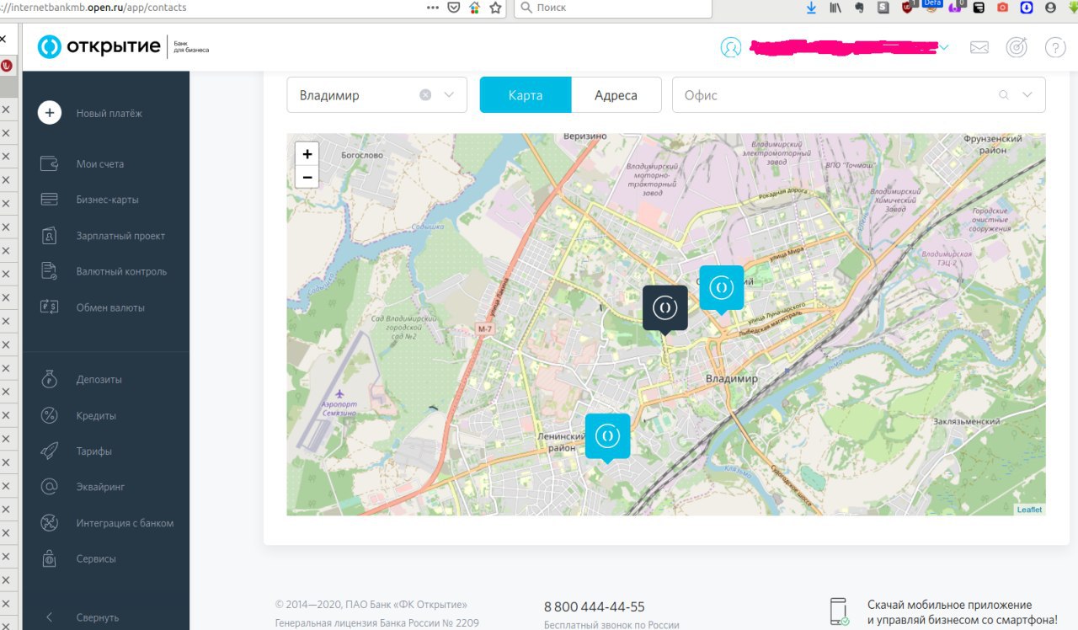Click the Зарплатный проект icon

50,236
